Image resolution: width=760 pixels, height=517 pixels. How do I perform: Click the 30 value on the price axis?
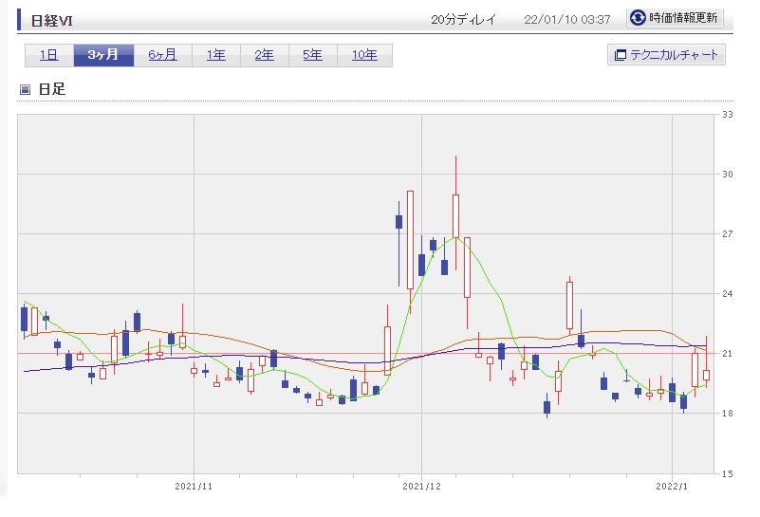click(728, 175)
